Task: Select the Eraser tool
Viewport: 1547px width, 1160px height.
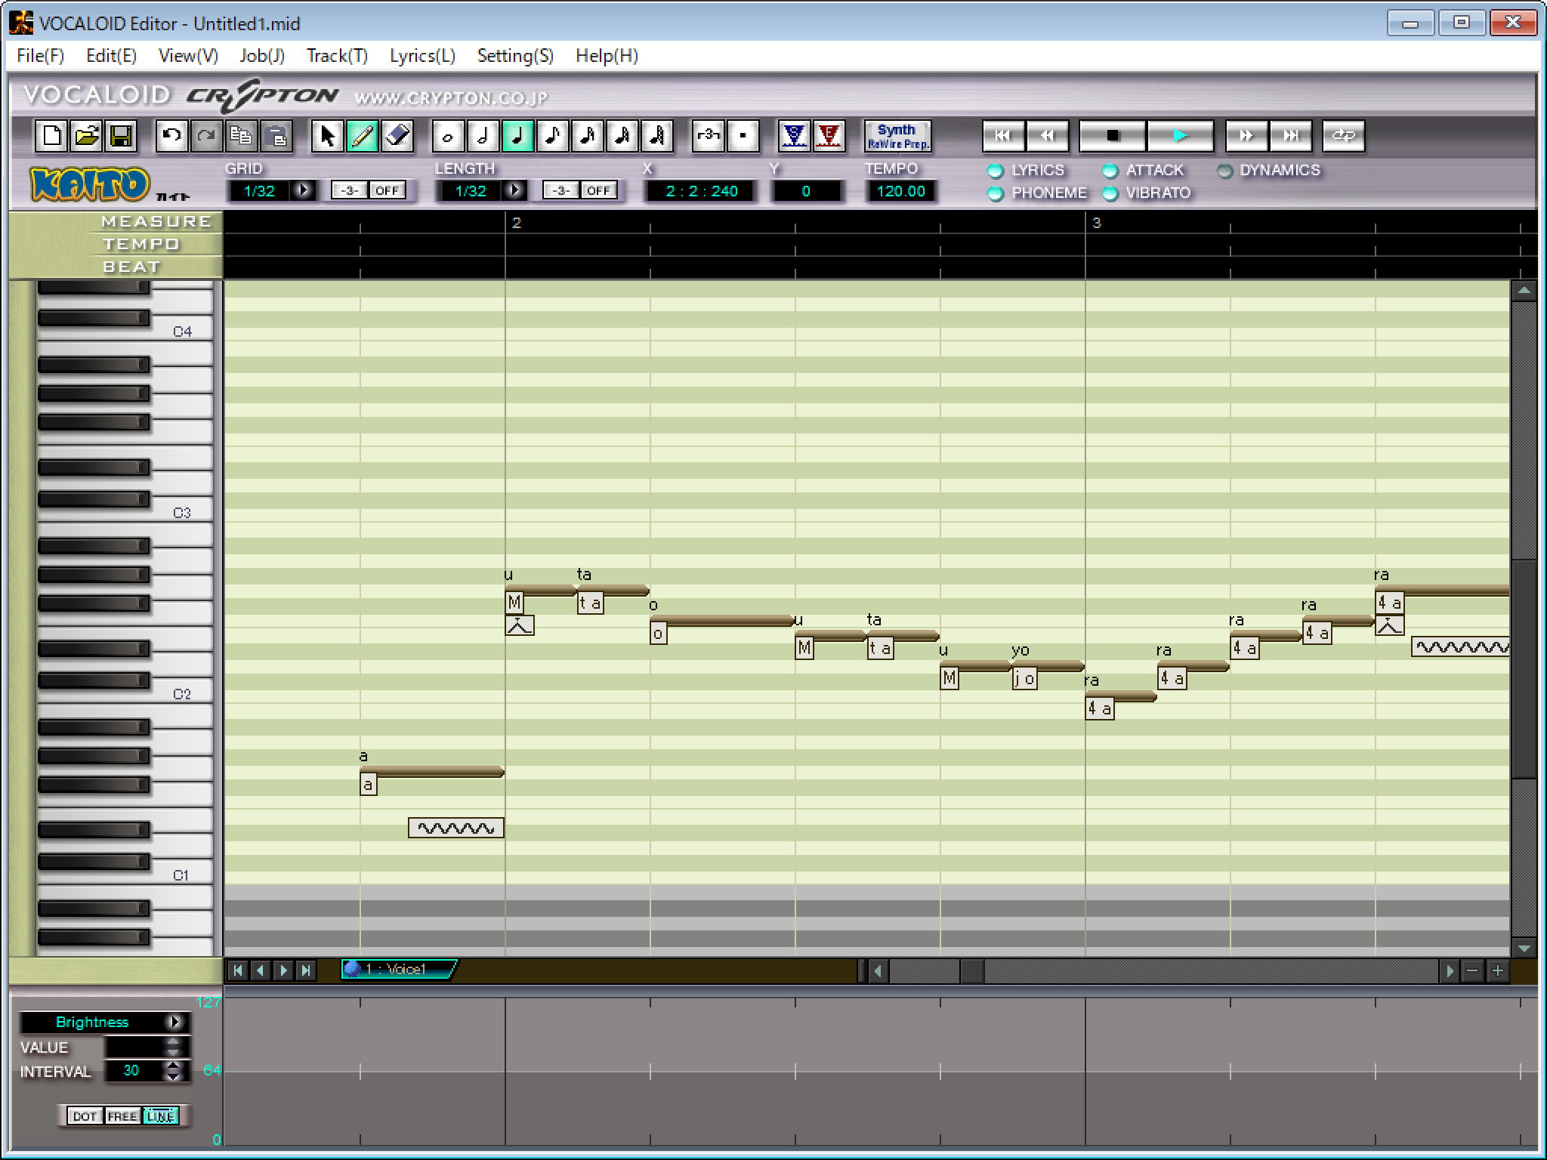Action: pos(397,136)
